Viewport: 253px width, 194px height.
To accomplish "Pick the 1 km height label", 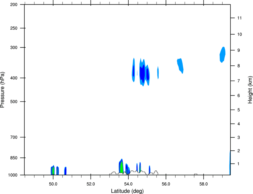I will pos(239,164).
